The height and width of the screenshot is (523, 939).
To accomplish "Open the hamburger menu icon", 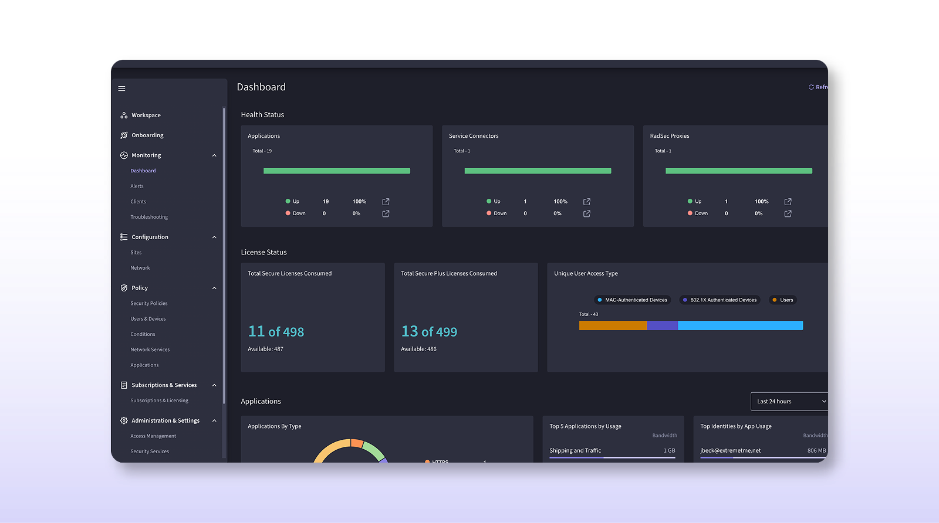I will [x=121, y=89].
